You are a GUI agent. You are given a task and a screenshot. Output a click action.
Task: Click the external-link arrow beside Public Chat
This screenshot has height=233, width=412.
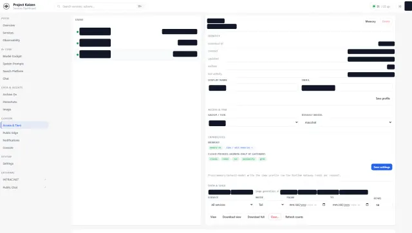click(x=45, y=187)
